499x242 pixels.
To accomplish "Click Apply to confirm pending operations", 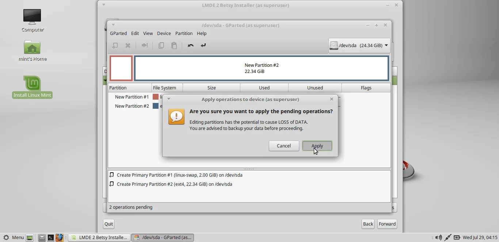I will (317, 146).
